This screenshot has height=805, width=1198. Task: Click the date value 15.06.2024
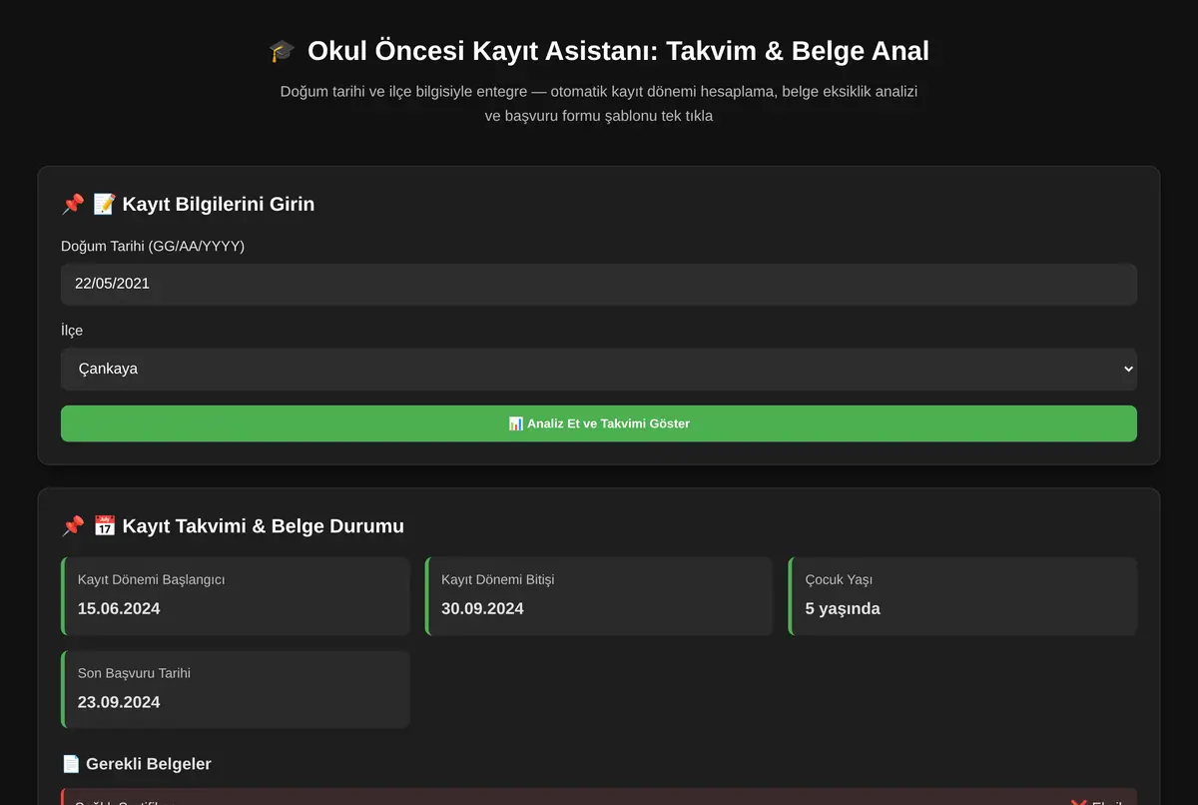pos(119,608)
